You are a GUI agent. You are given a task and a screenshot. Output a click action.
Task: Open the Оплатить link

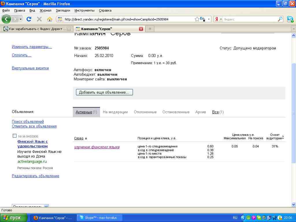[x=21, y=55]
